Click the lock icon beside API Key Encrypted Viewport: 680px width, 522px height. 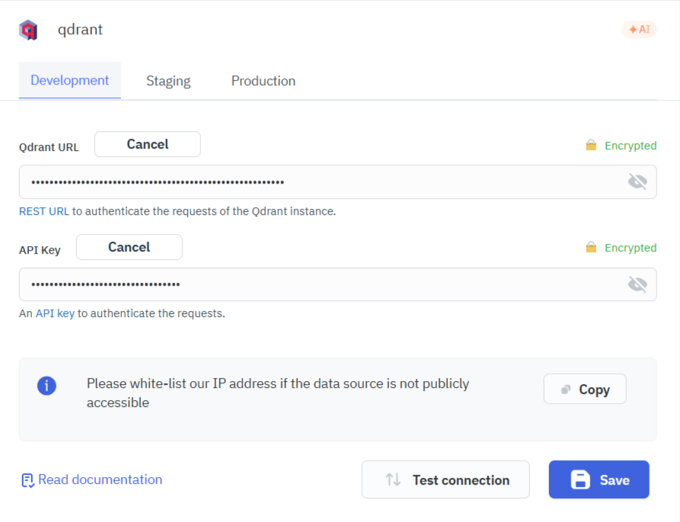(591, 248)
